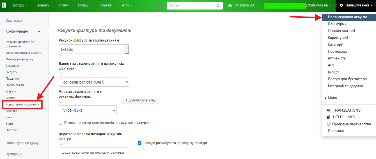Open the Інвойс invoice type combo box
This screenshot has height=159, width=376.
pos(94,49)
